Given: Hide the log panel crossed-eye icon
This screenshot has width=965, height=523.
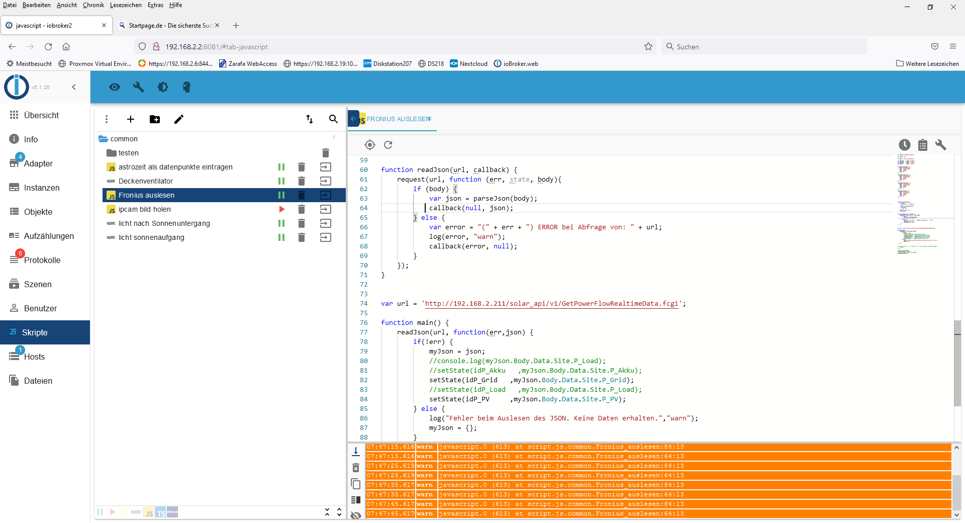Looking at the screenshot, I should [x=356, y=515].
